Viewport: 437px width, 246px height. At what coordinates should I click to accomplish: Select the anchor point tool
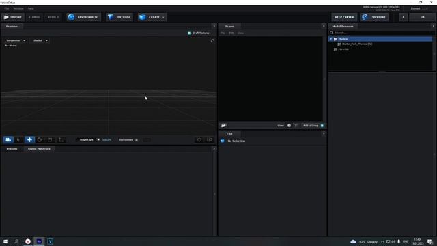tap(61, 139)
